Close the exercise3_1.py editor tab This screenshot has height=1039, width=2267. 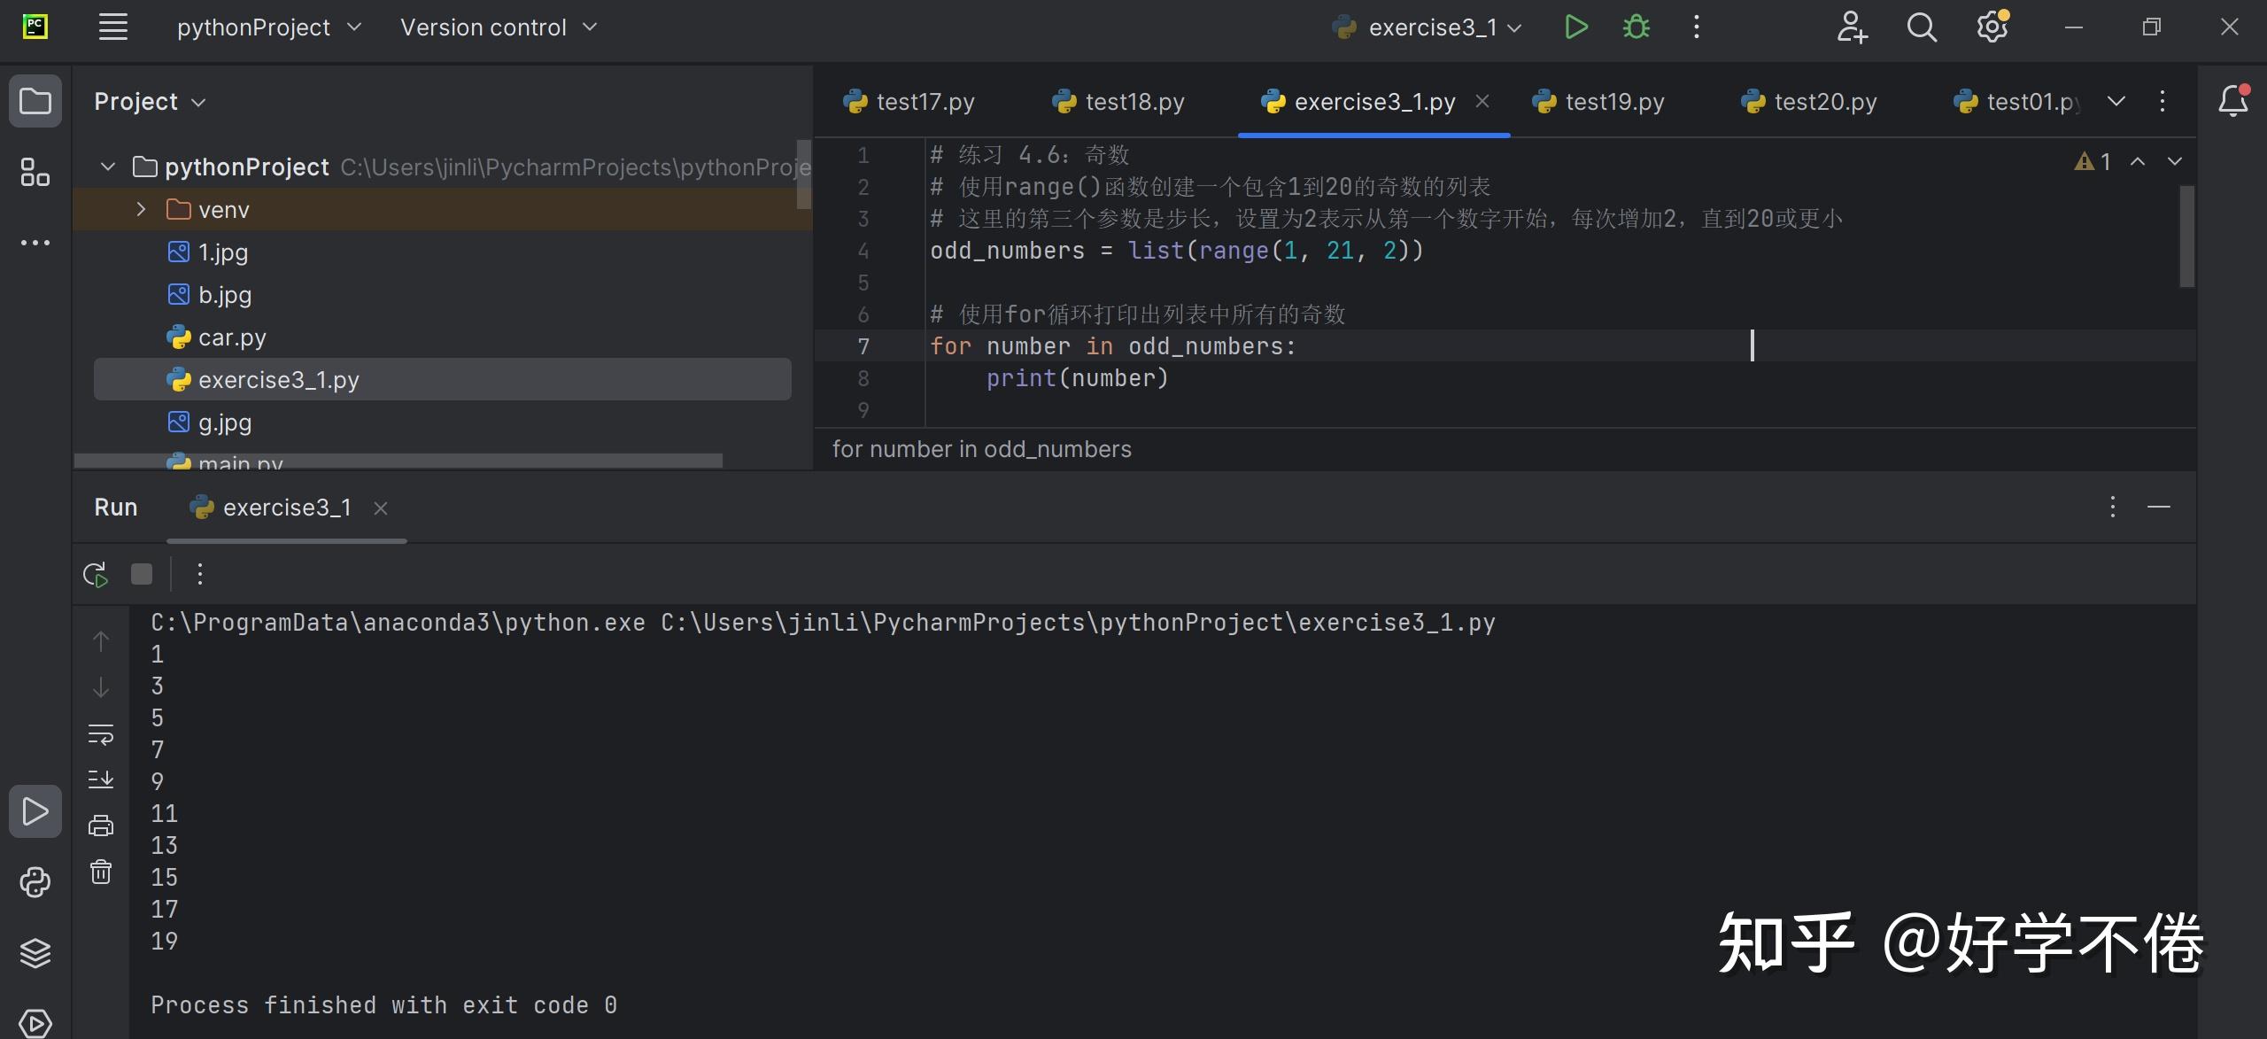click(1483, 101)
